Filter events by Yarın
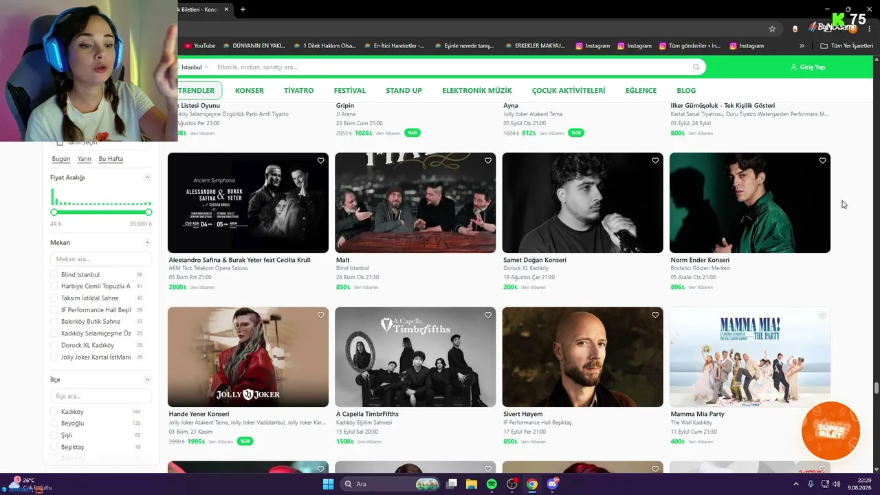This screenshot has width=880, height=495. 85,159
